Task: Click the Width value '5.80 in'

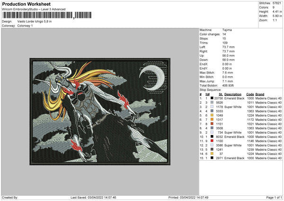Action: coord(277,16)
